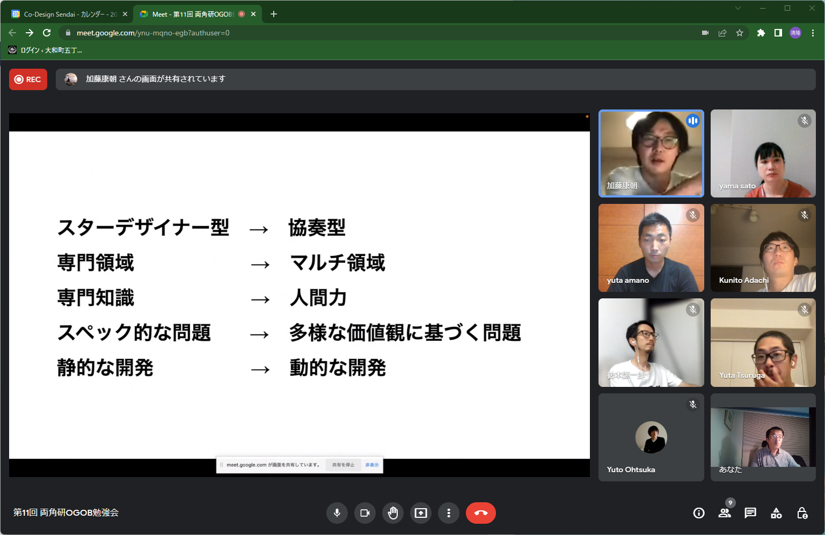Open the Activities panel icon

click(x=776, y=513)
